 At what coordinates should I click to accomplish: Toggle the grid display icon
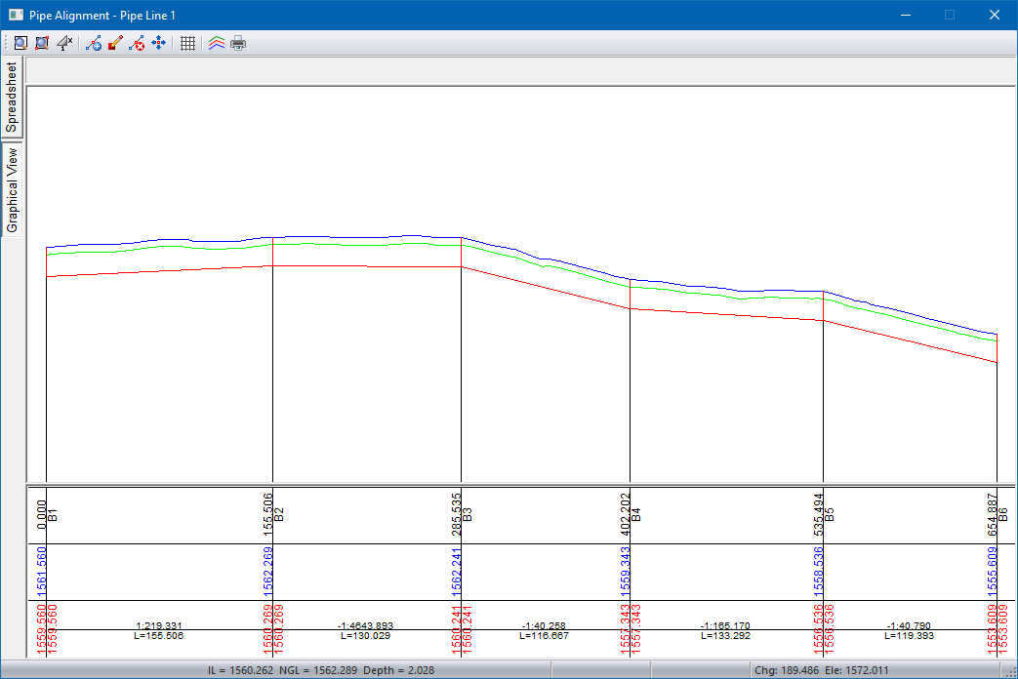tap(188, 44)
